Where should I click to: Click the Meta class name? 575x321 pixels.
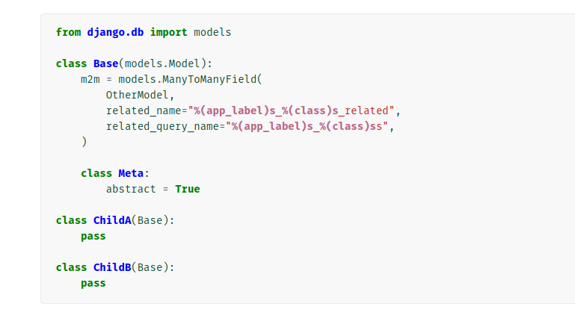coord(131,173)
